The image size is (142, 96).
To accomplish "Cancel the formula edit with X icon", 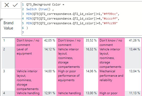I will [x=7, y=5].
